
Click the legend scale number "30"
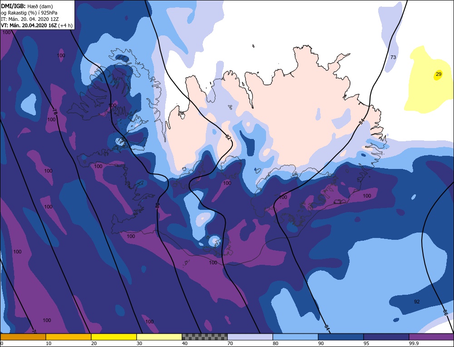[x=139, y=343]
